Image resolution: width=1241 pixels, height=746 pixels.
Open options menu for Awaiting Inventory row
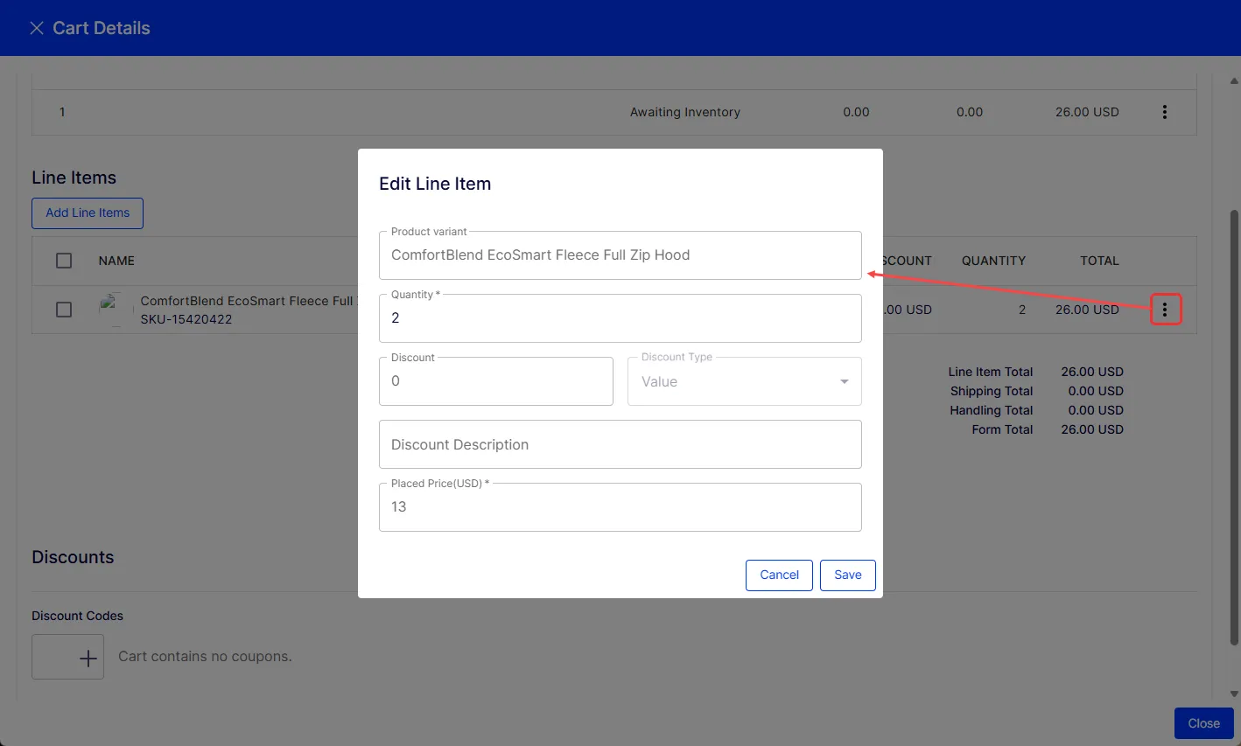click(1164, 112)
